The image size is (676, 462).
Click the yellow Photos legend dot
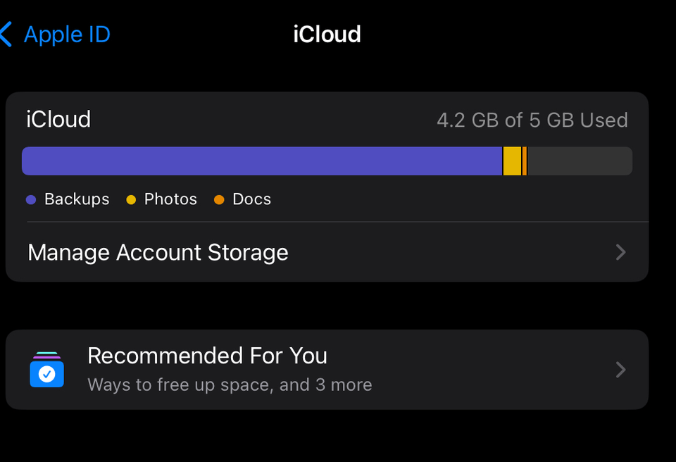131,200
